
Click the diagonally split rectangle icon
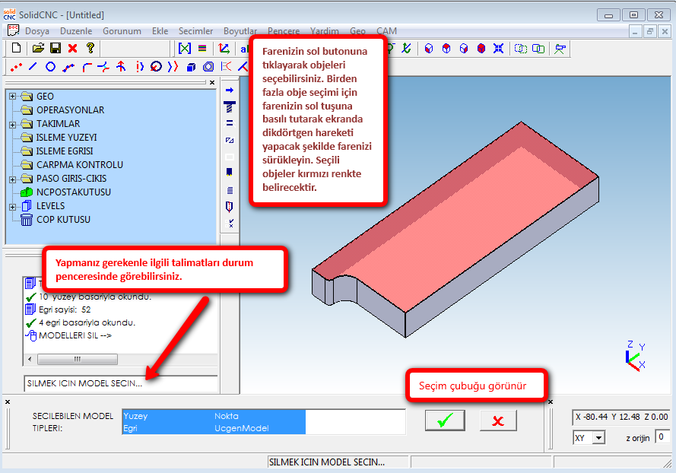[x=230, y=140]
